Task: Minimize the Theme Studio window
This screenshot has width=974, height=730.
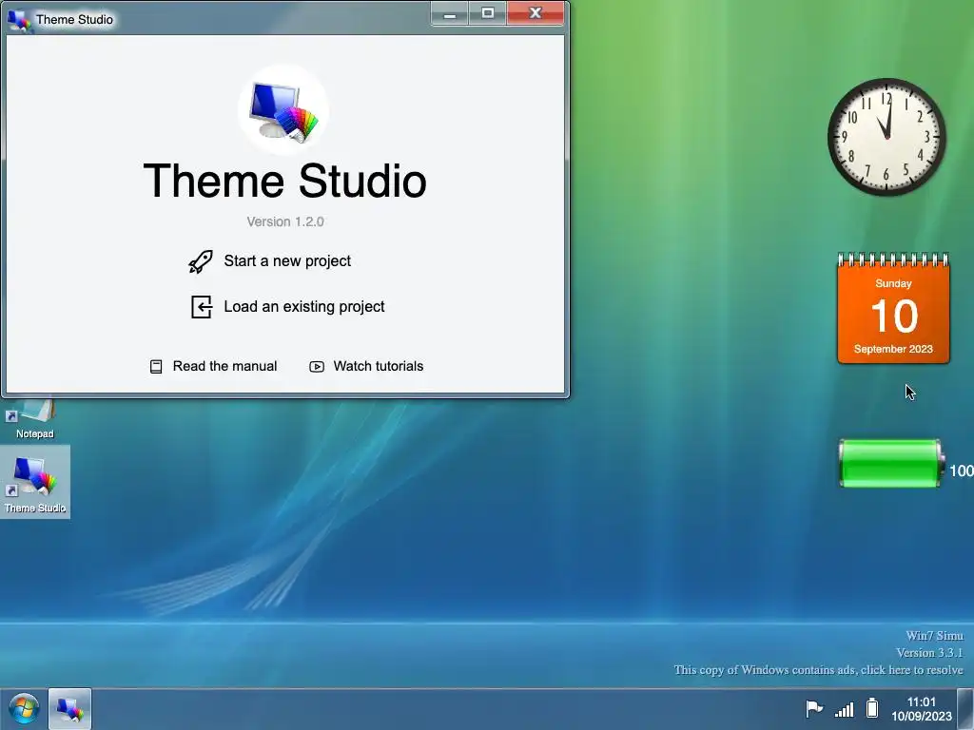Action: (450, 13)
